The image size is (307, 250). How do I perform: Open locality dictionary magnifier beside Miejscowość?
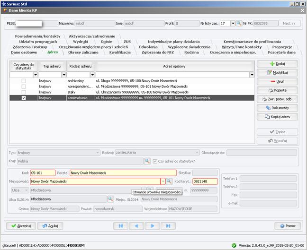169,181
